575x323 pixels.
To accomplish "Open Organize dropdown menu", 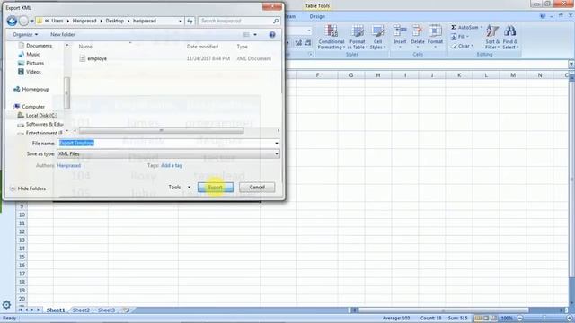I will pos(25,35).
